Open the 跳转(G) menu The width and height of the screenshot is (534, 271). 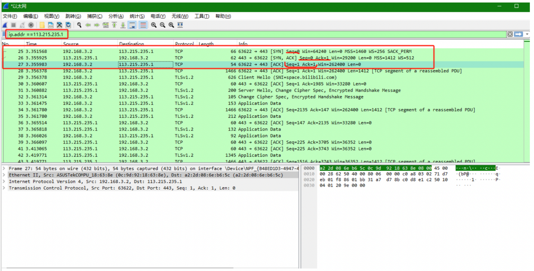tap(73, 16)
